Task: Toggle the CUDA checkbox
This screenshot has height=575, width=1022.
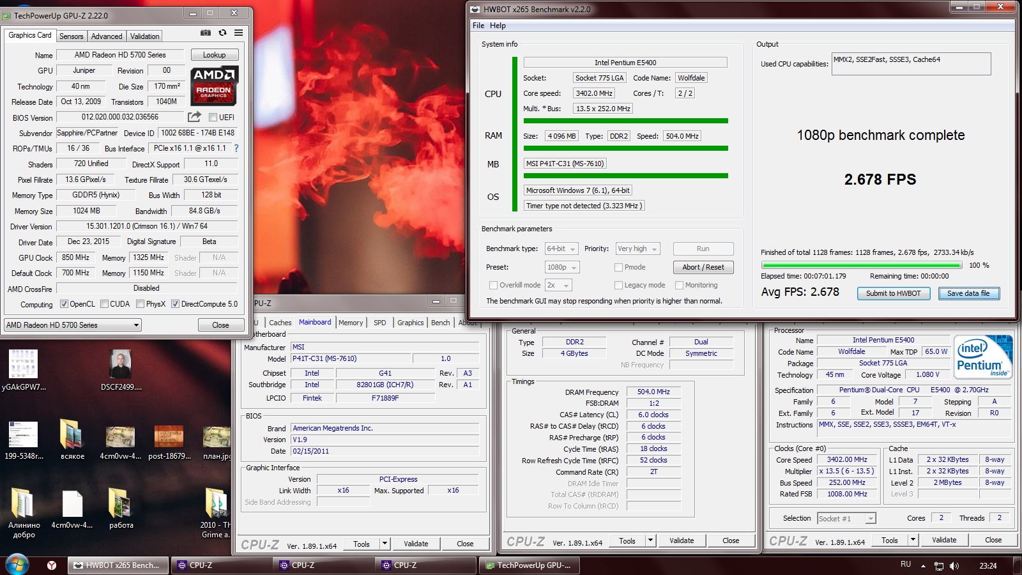Action: [104, 304]
